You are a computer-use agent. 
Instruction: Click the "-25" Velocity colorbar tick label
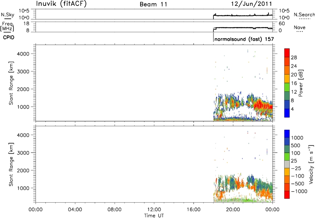click(296, 168)
